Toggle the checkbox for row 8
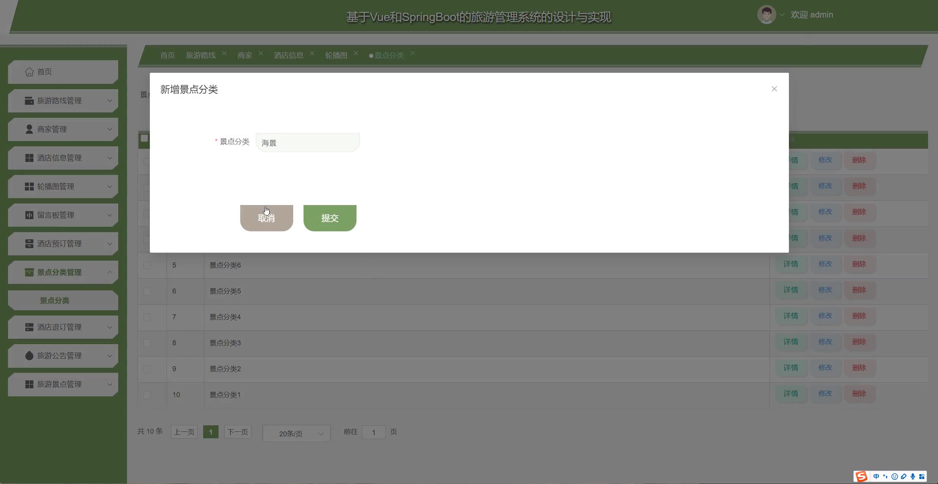Viewport: 938px width, 484px height. (x=147, y=343)
